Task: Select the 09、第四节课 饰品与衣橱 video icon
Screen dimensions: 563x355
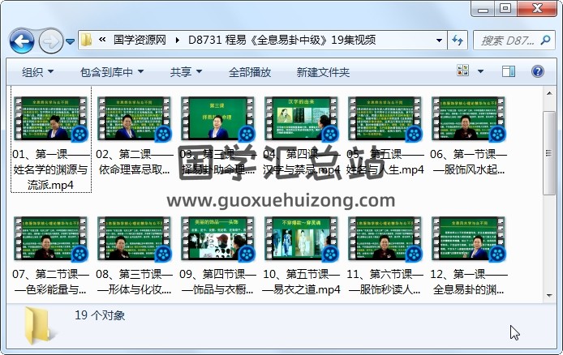Action: coord(218,239)
